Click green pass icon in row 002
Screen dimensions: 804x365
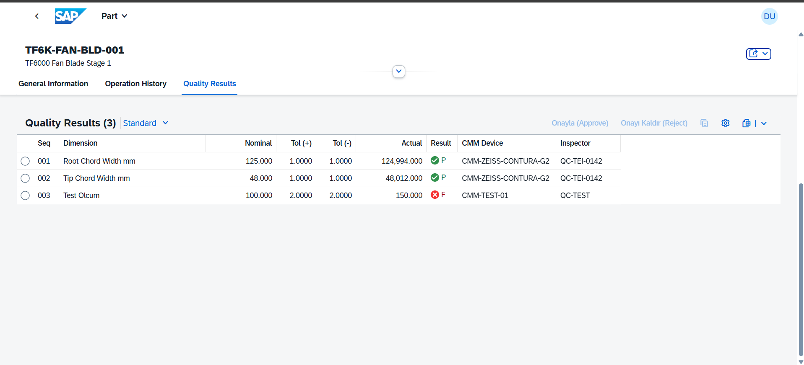[x=435, y=177]
